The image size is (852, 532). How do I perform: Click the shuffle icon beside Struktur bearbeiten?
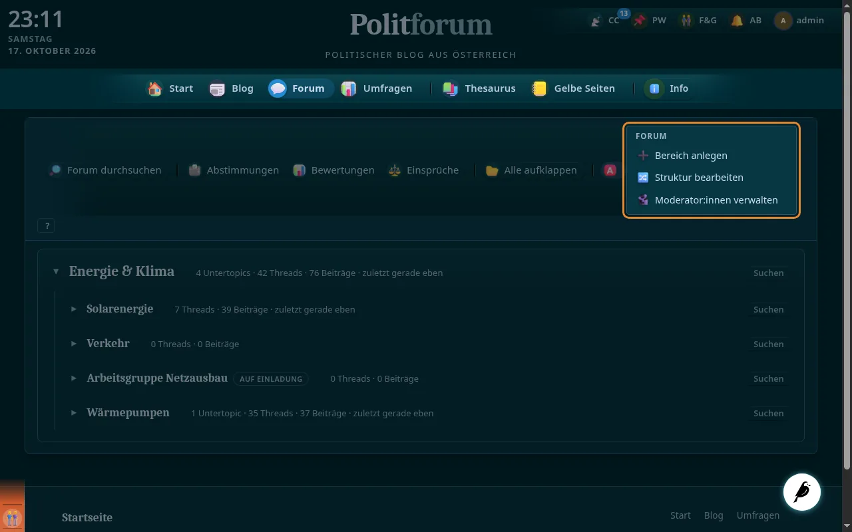coord(643,178)
